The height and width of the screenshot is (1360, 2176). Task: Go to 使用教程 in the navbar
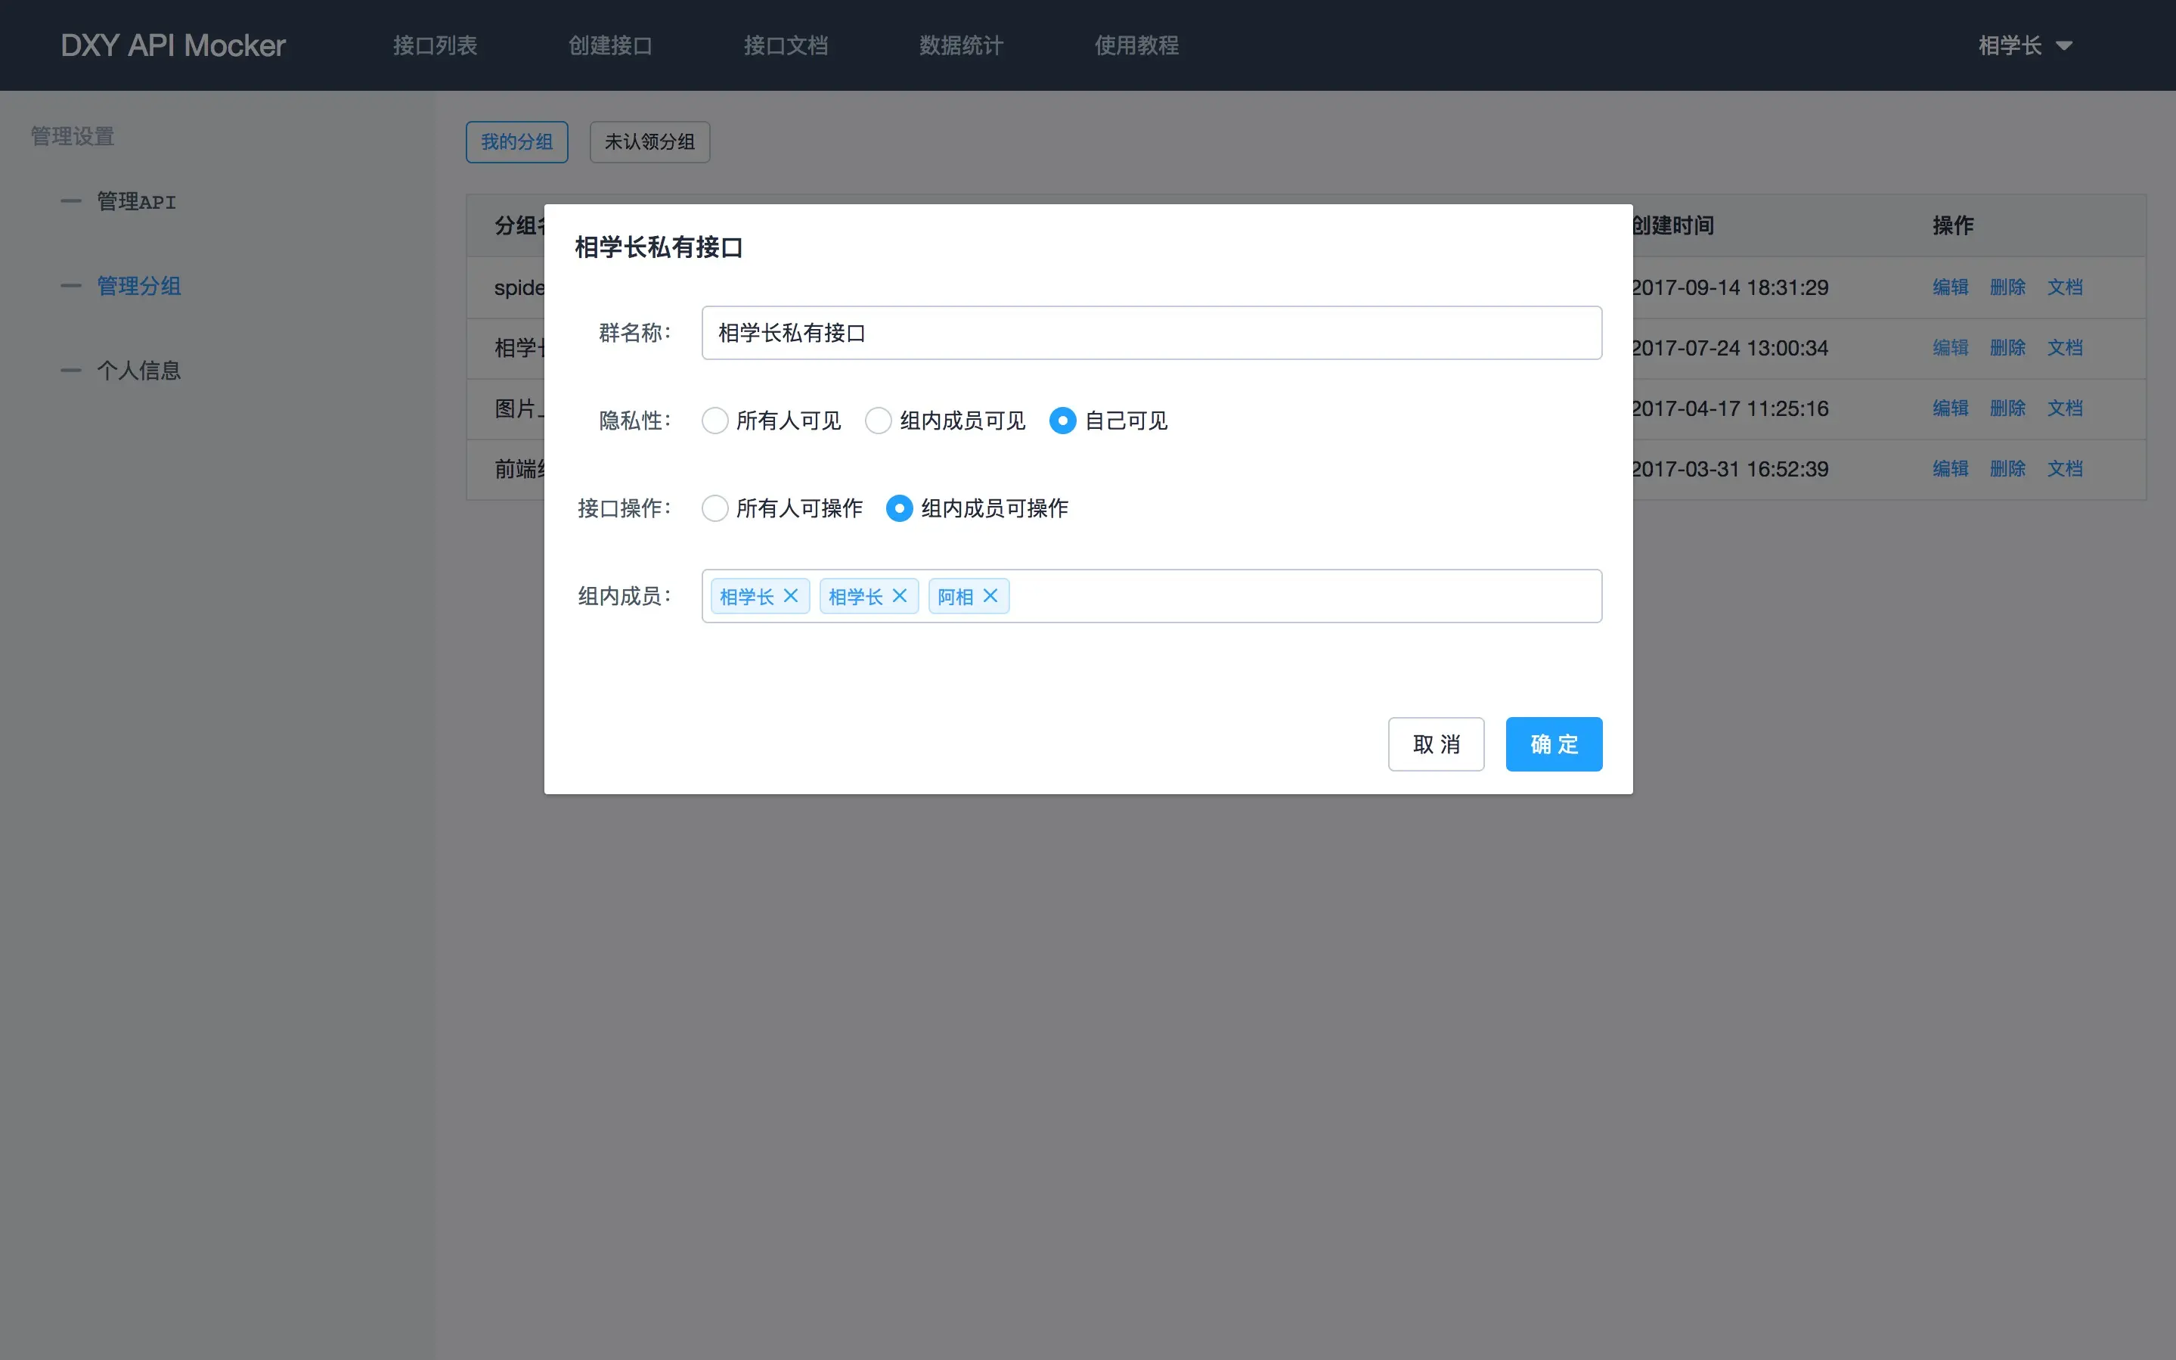tap(1136, 45)
